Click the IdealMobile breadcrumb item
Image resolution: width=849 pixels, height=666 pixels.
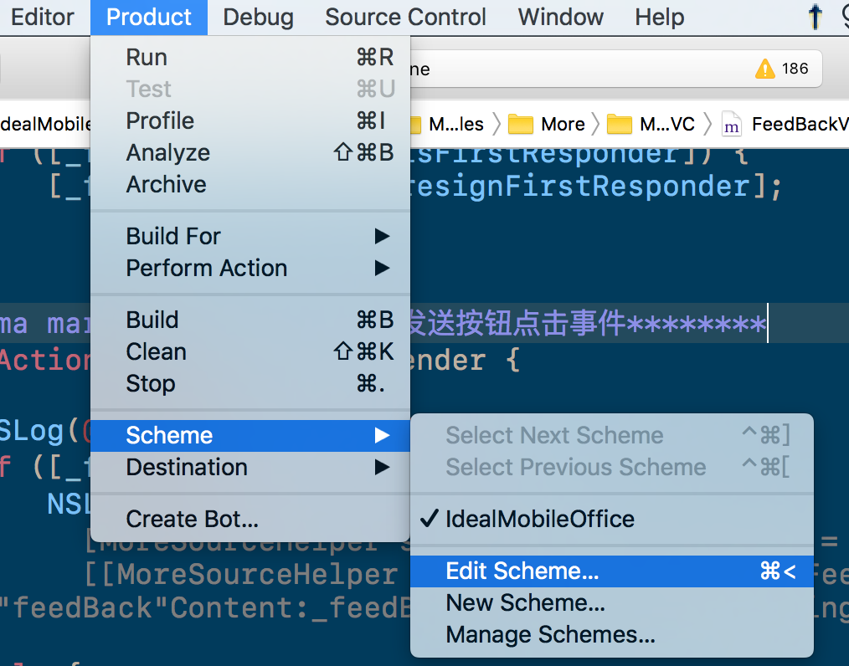point(45,123)
